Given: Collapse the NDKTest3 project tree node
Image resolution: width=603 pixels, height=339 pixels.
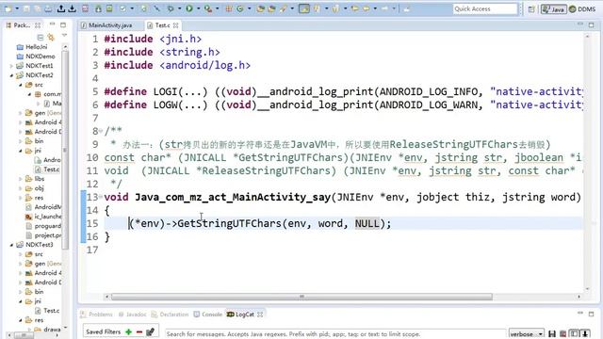Looking at the screenshot, I should click(11, 245).
